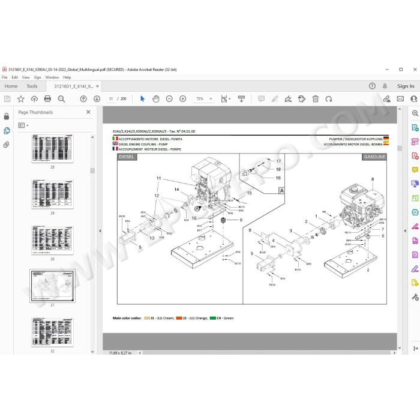The image size is (420, 420).
Task: Open the sign document tool
Action: pos(288,99)
